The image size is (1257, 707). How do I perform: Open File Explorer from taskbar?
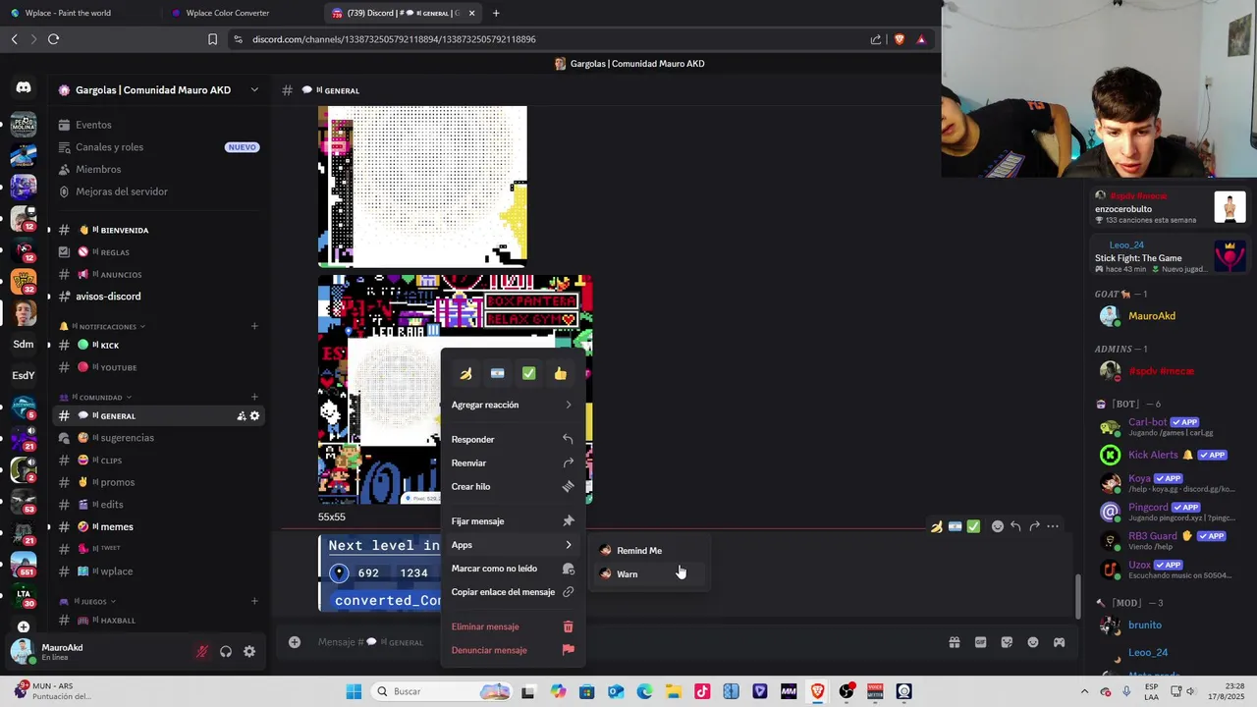674,691
